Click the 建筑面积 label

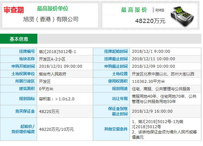(27, 89)
